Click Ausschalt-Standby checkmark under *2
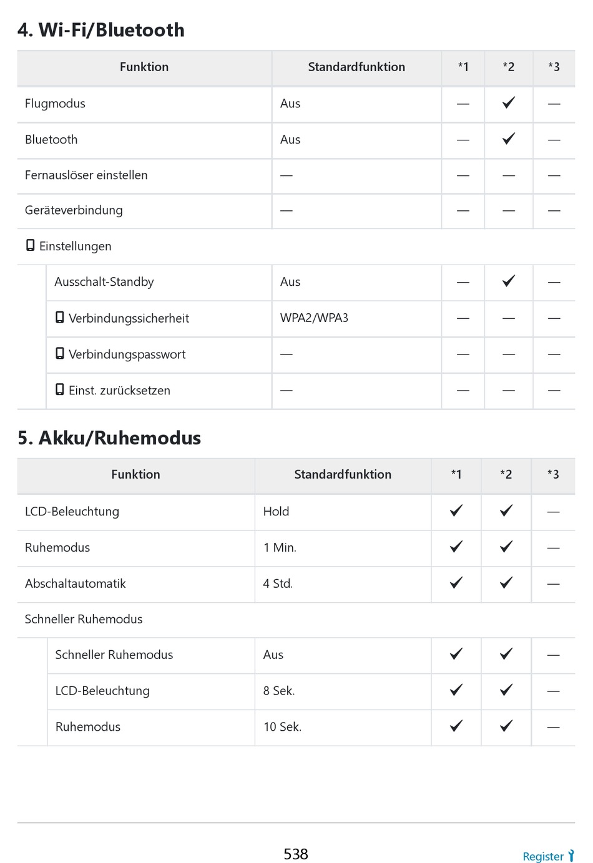The height and width of the screenshot is (863, 593). tap(509, 281)
